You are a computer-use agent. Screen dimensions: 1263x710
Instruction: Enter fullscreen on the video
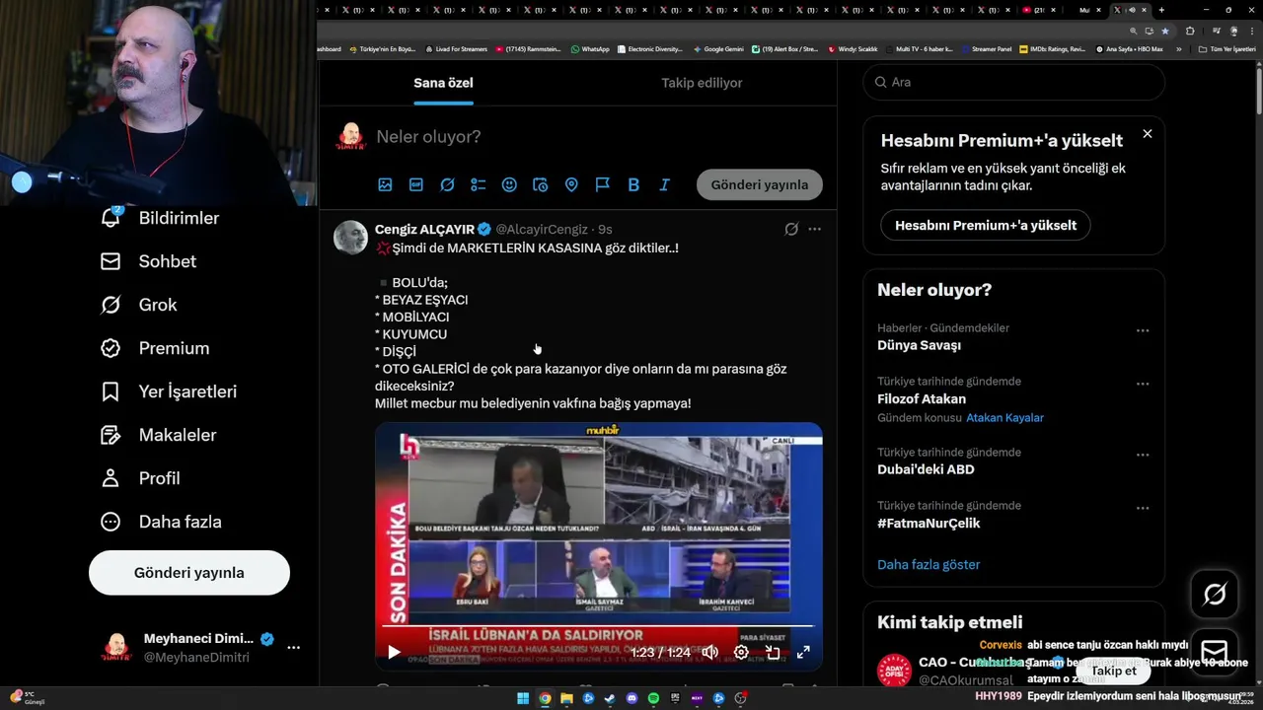coord(803,652)
